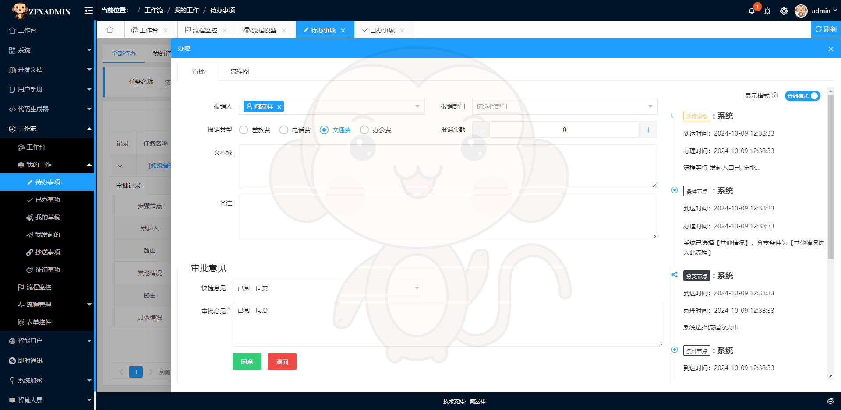Image resolution: width=841 pixels, height=410 pixels.
Task: Click the approval timeline scrollbar
Action: [830, 177]
